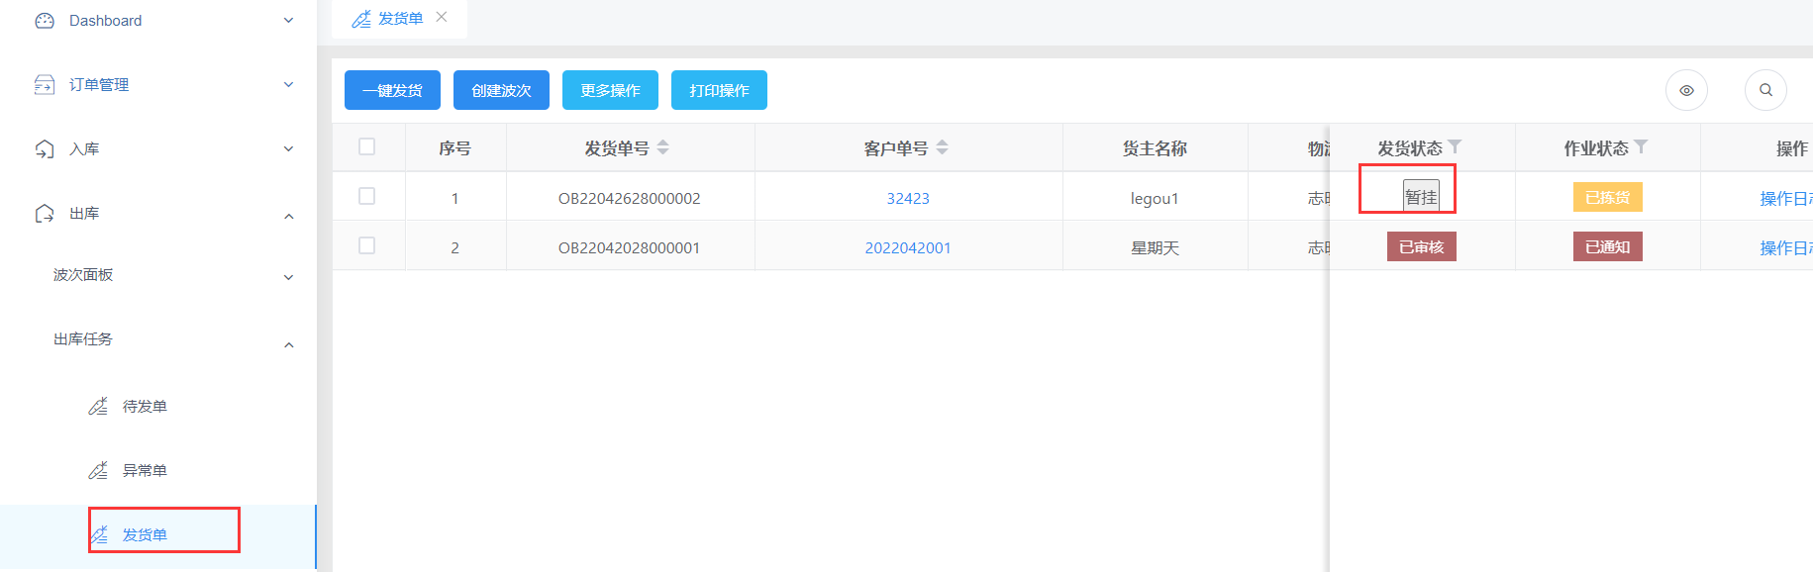This screenshot has height=572, width=1813.
Task: Expand the 波次面板 submenu chevron
Action: [288, 277]
